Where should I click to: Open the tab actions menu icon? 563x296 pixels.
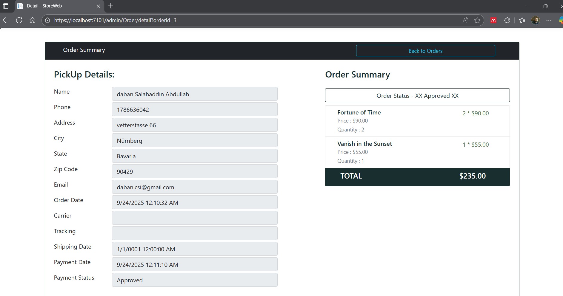click(6, 6)
